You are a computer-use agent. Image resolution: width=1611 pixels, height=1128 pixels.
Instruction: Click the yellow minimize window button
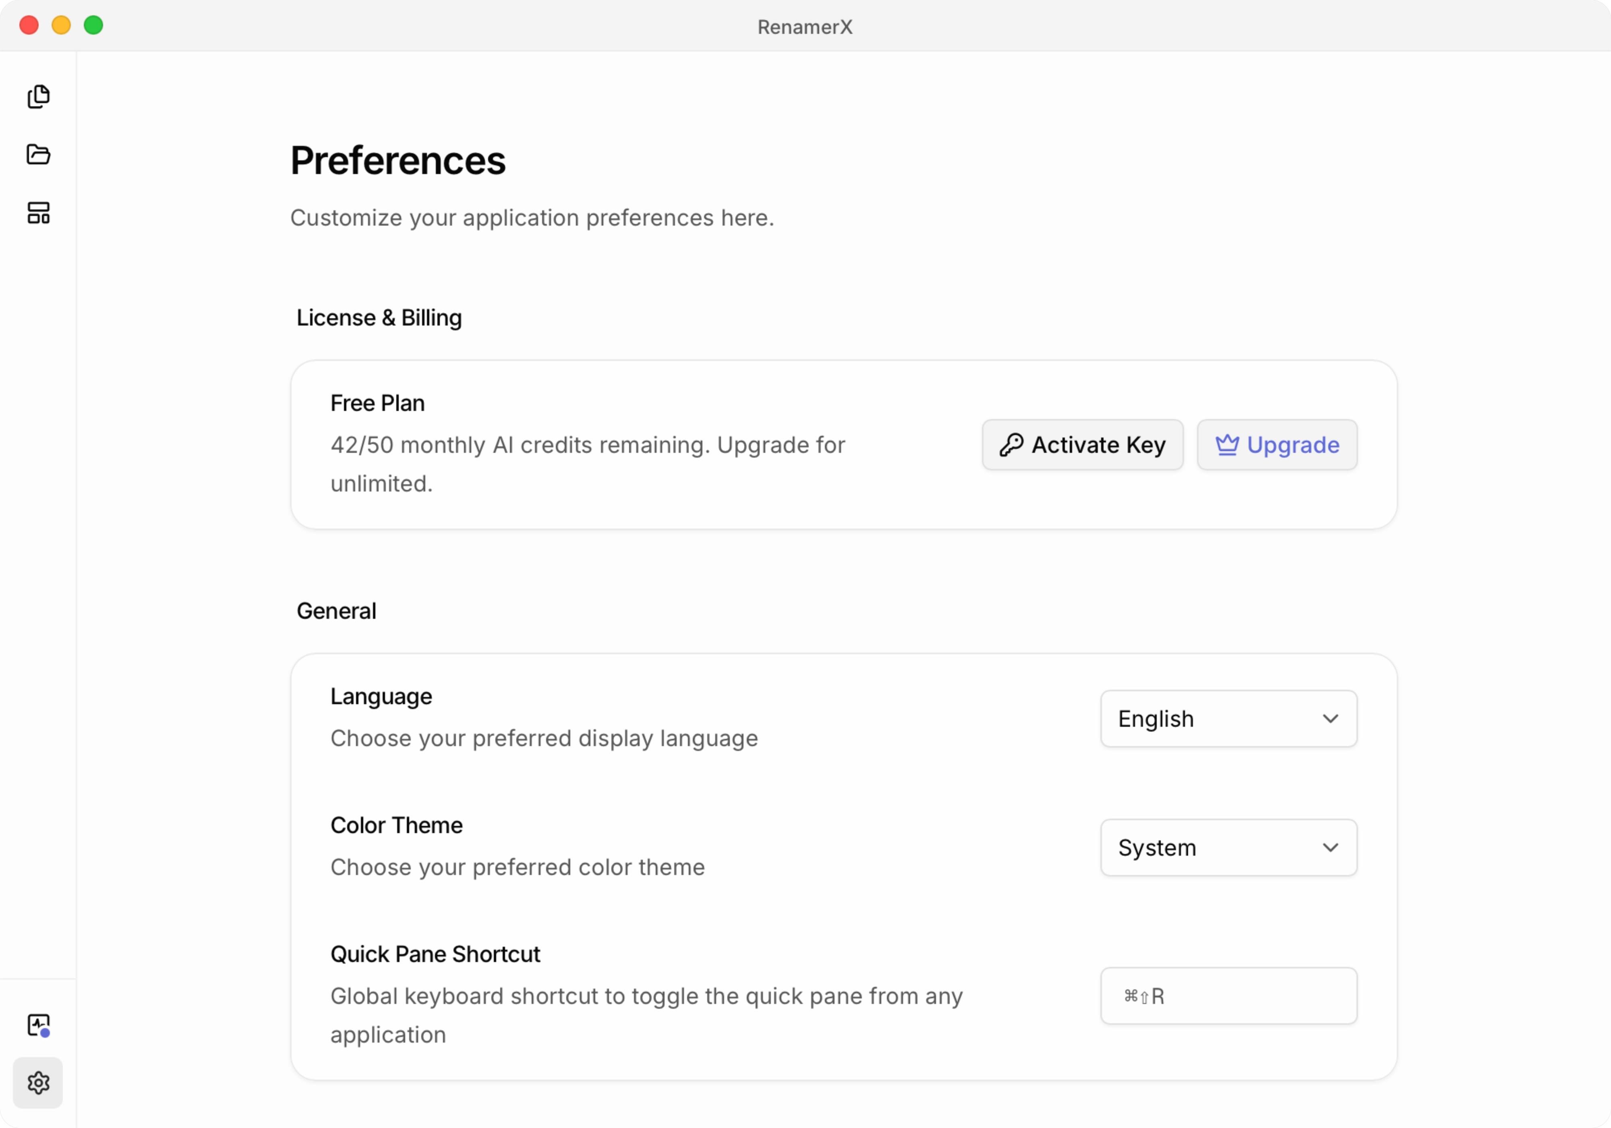pos(61,25)
